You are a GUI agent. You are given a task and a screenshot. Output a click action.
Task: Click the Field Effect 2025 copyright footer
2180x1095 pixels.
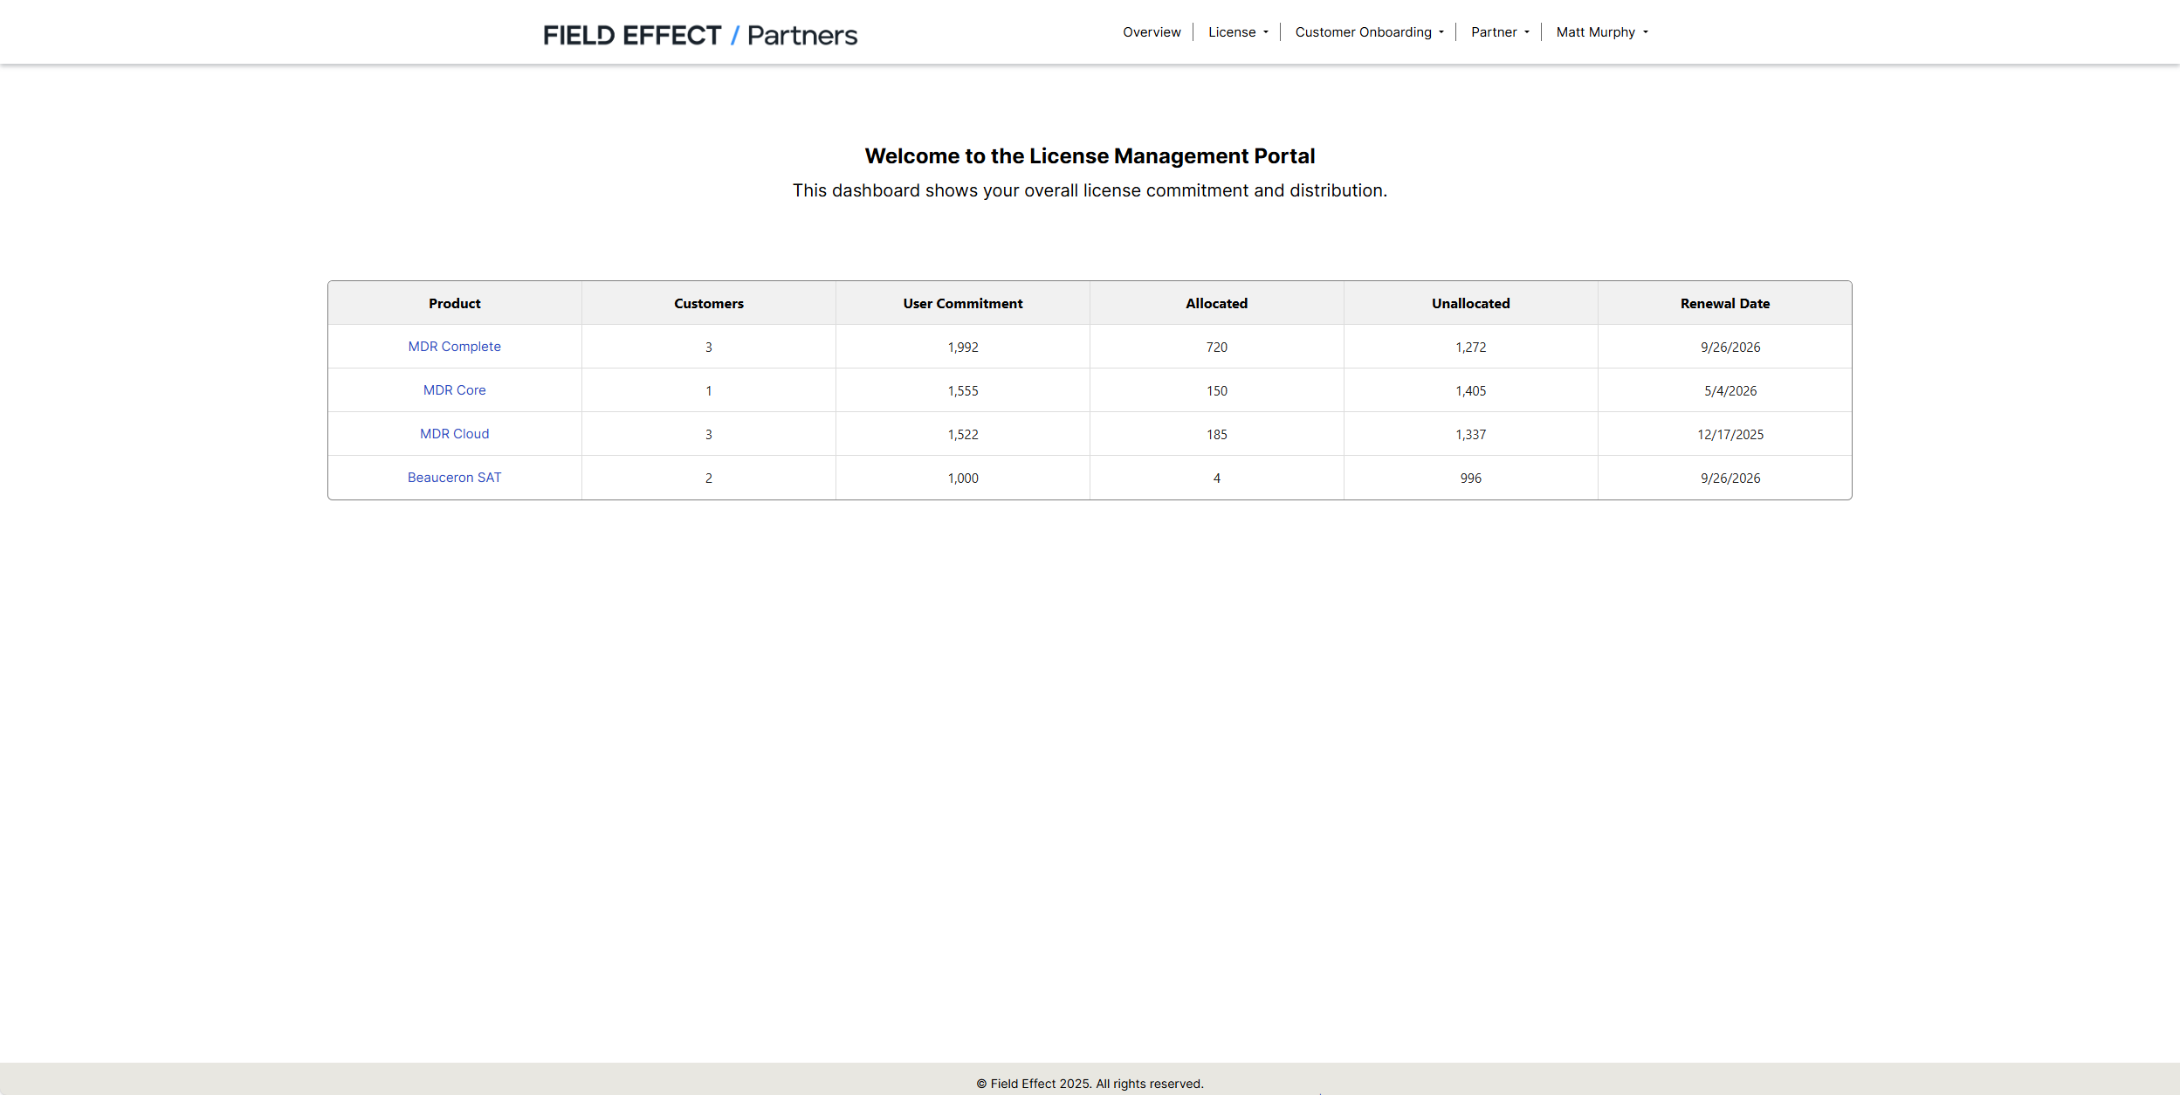point(1090,1084)
